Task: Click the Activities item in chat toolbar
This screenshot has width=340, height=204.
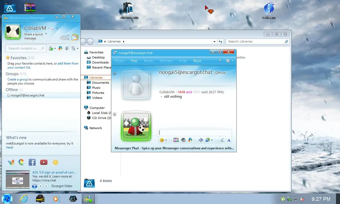Action: 166,61
